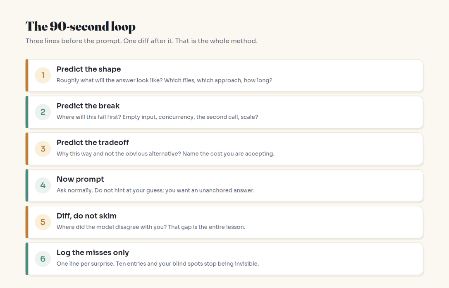
Task: Click the 'Where did the model disagree' description
Action: (151, 227)
